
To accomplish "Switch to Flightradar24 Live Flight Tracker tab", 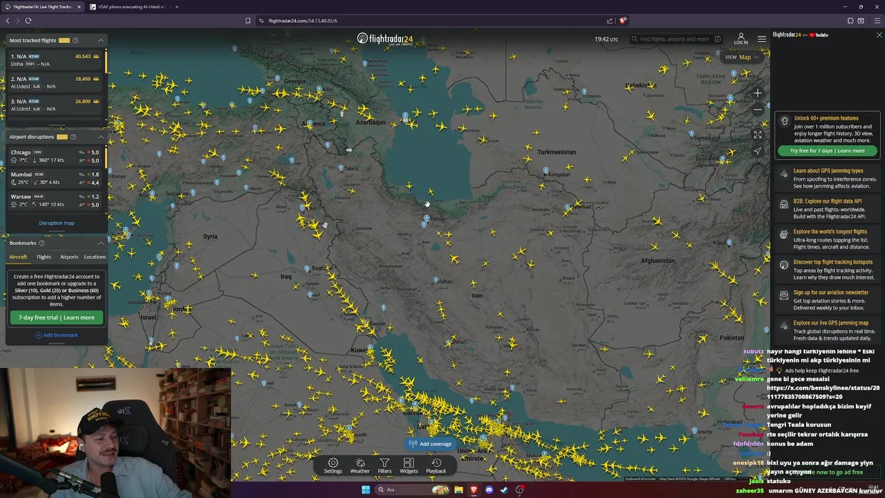I will click(43, 7).
